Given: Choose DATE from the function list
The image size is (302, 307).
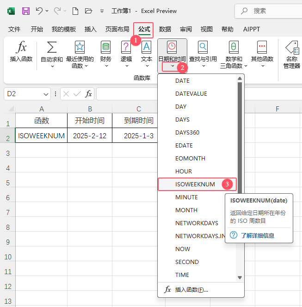Looking at the screenshot, I should [x=197, y=80].
